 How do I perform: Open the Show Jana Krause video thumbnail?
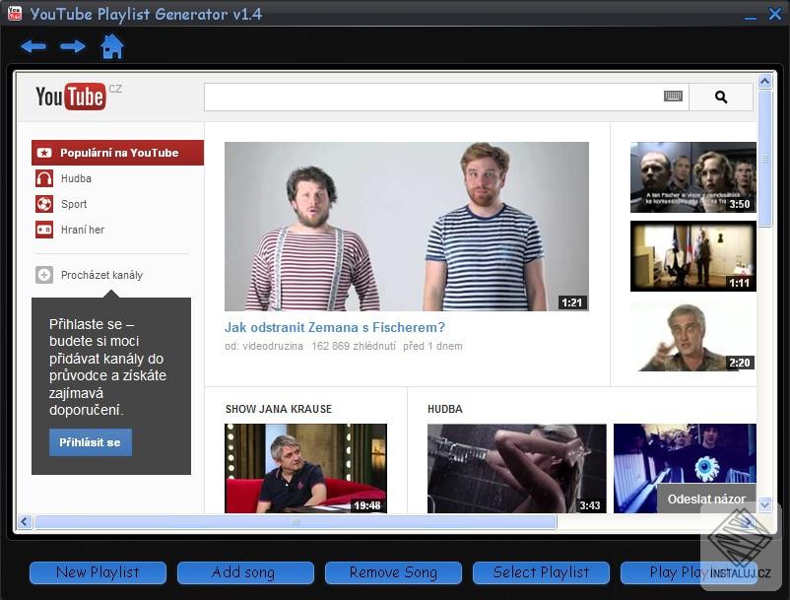[x=305, y=470]
